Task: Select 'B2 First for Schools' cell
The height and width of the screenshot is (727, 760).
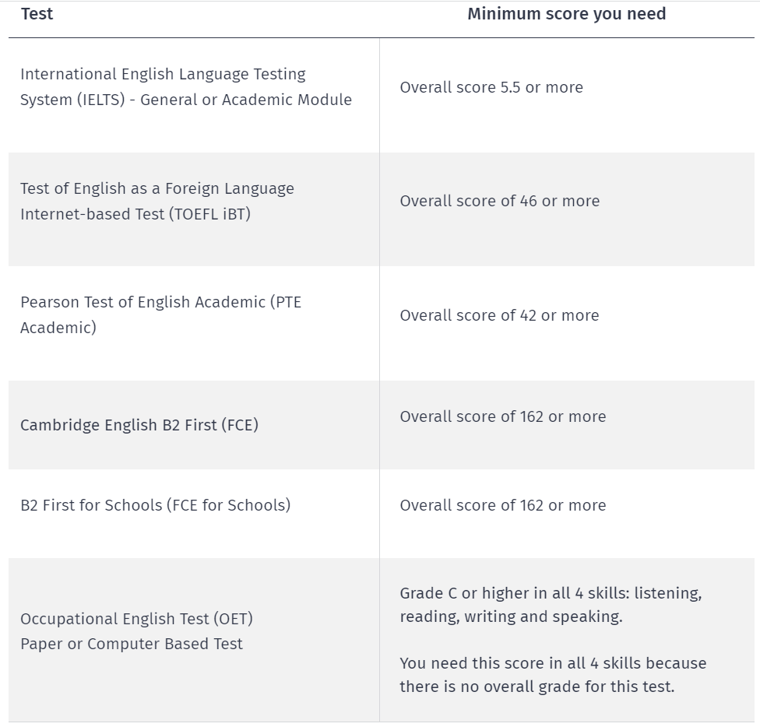Action: tap(194, 514)
